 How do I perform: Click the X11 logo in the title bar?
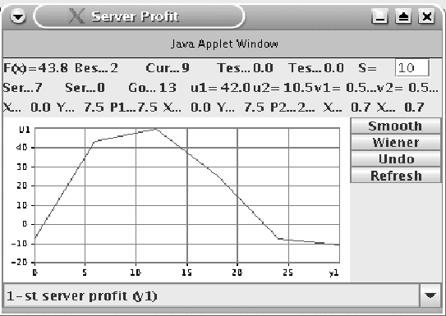(77, 16)
